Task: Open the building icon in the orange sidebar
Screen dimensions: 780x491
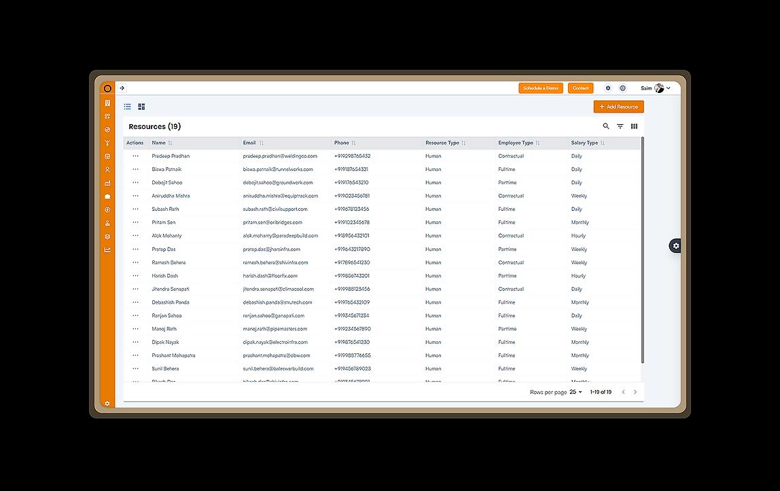Action: [107, 103]
